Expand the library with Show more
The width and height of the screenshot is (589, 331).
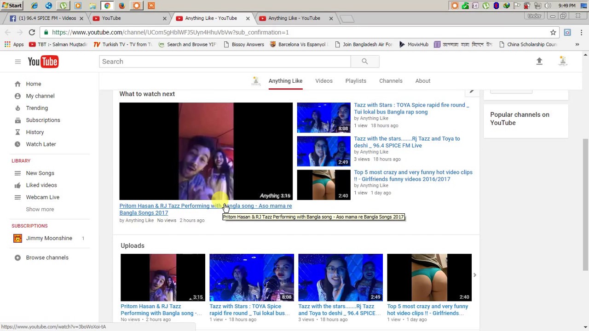click(40, 209)
